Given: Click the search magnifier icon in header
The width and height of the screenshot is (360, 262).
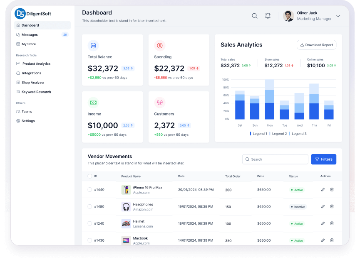Looking at the screenshot, I should [254, 16].
